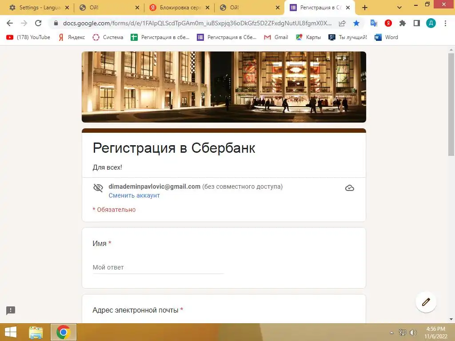
Task: Toggle the browser side panel
Action: (417, 23)
